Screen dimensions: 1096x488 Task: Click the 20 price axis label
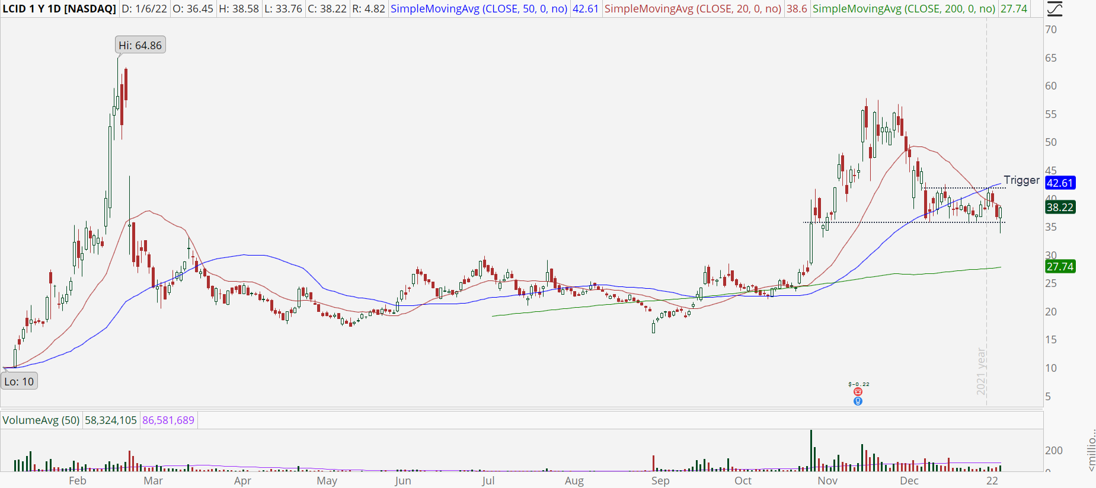pos(1051,312)
